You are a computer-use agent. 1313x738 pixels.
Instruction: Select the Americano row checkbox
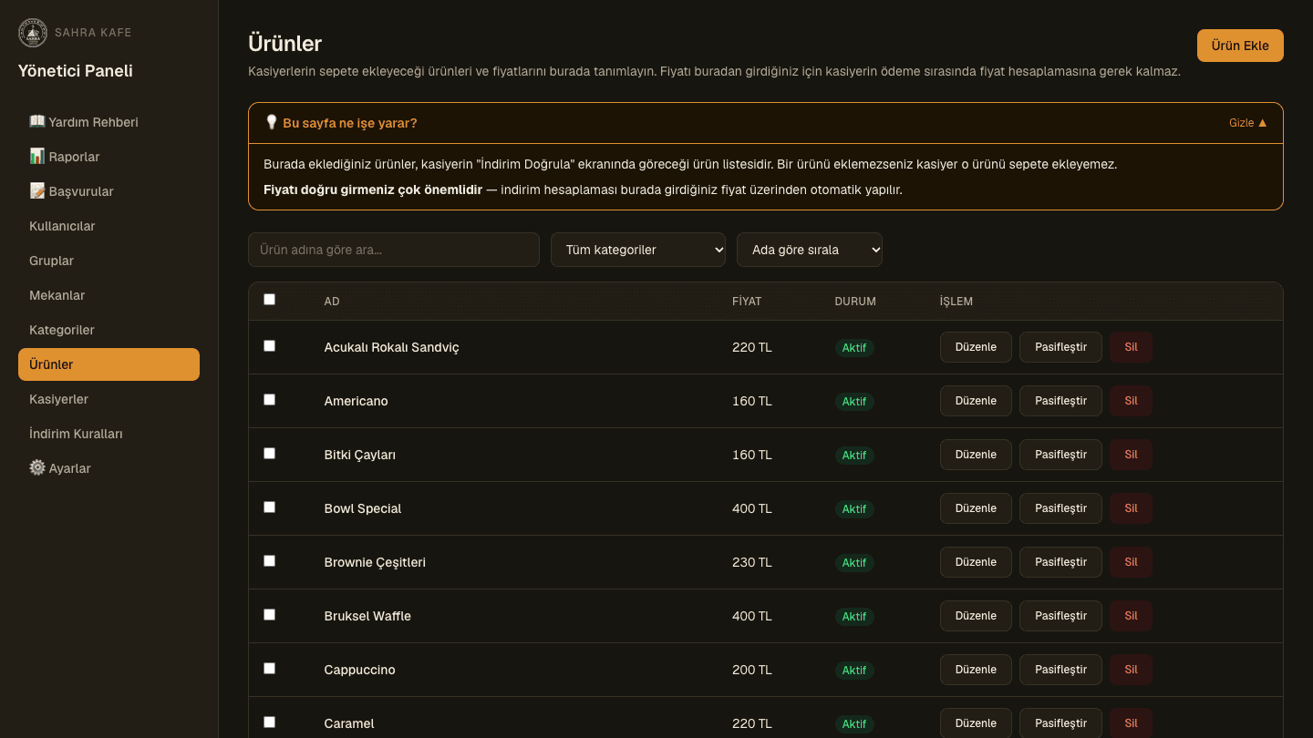269,399
